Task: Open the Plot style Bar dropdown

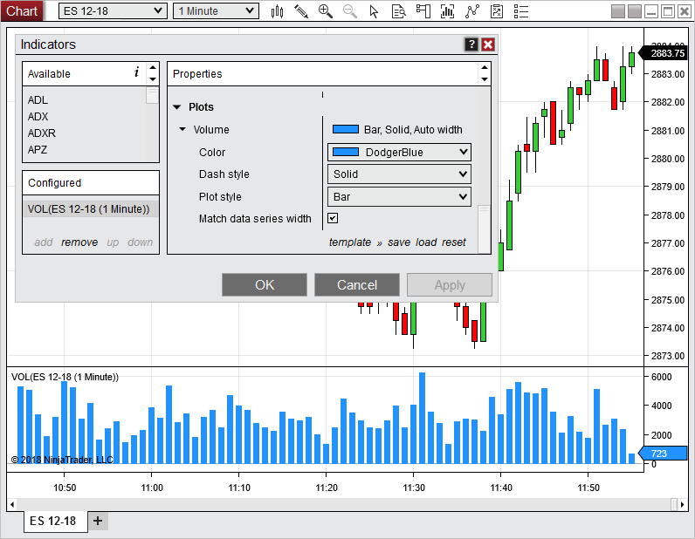Action: point(399,197)
